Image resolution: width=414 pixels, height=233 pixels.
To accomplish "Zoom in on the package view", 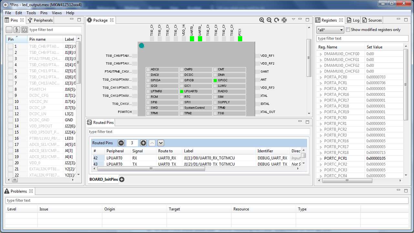I will point(262,20).
